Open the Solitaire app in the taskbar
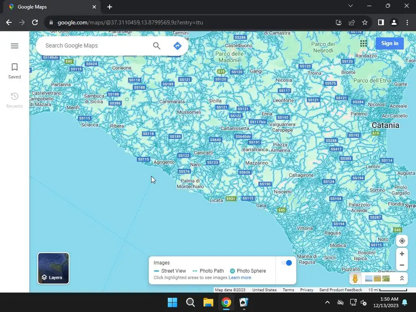 [244, 302]
